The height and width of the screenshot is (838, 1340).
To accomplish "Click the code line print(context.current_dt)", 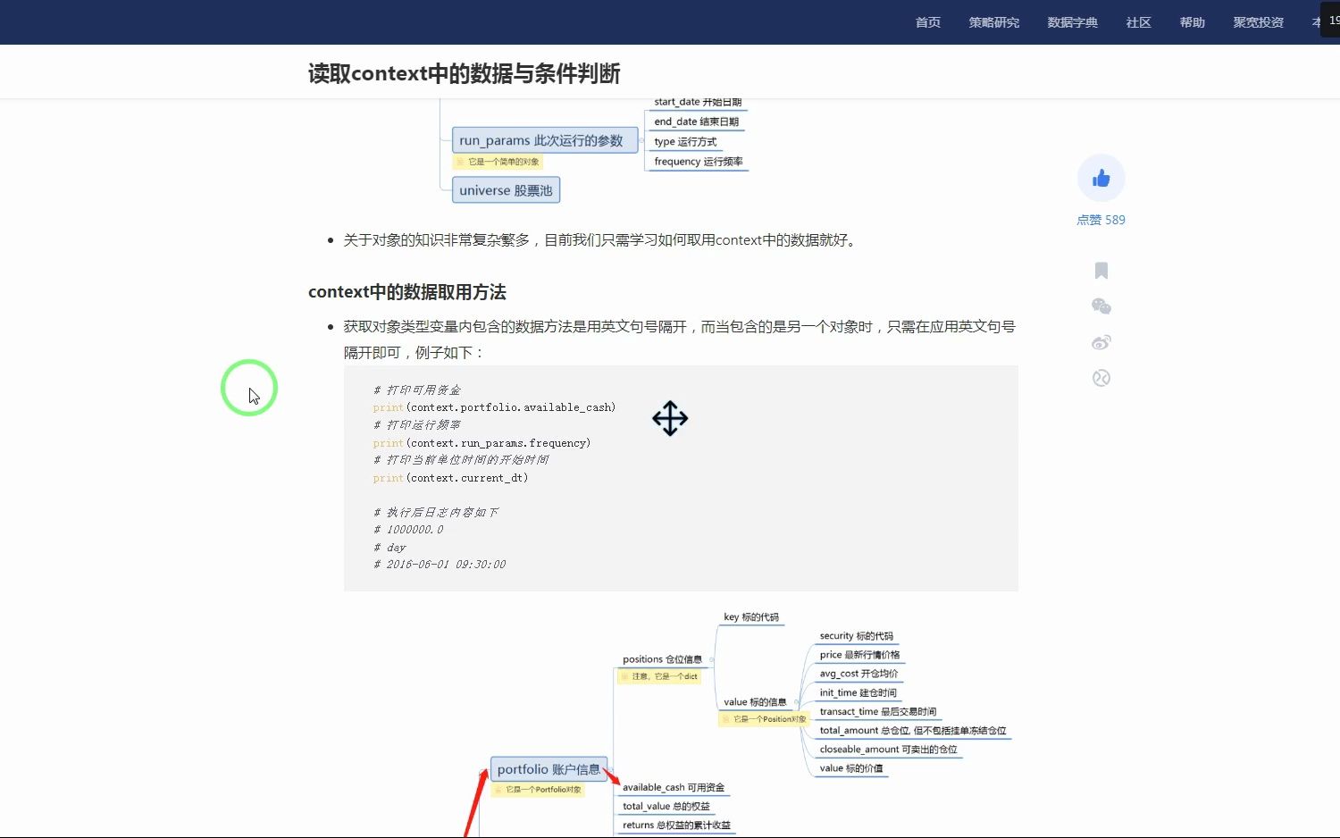I will [450, 478].
